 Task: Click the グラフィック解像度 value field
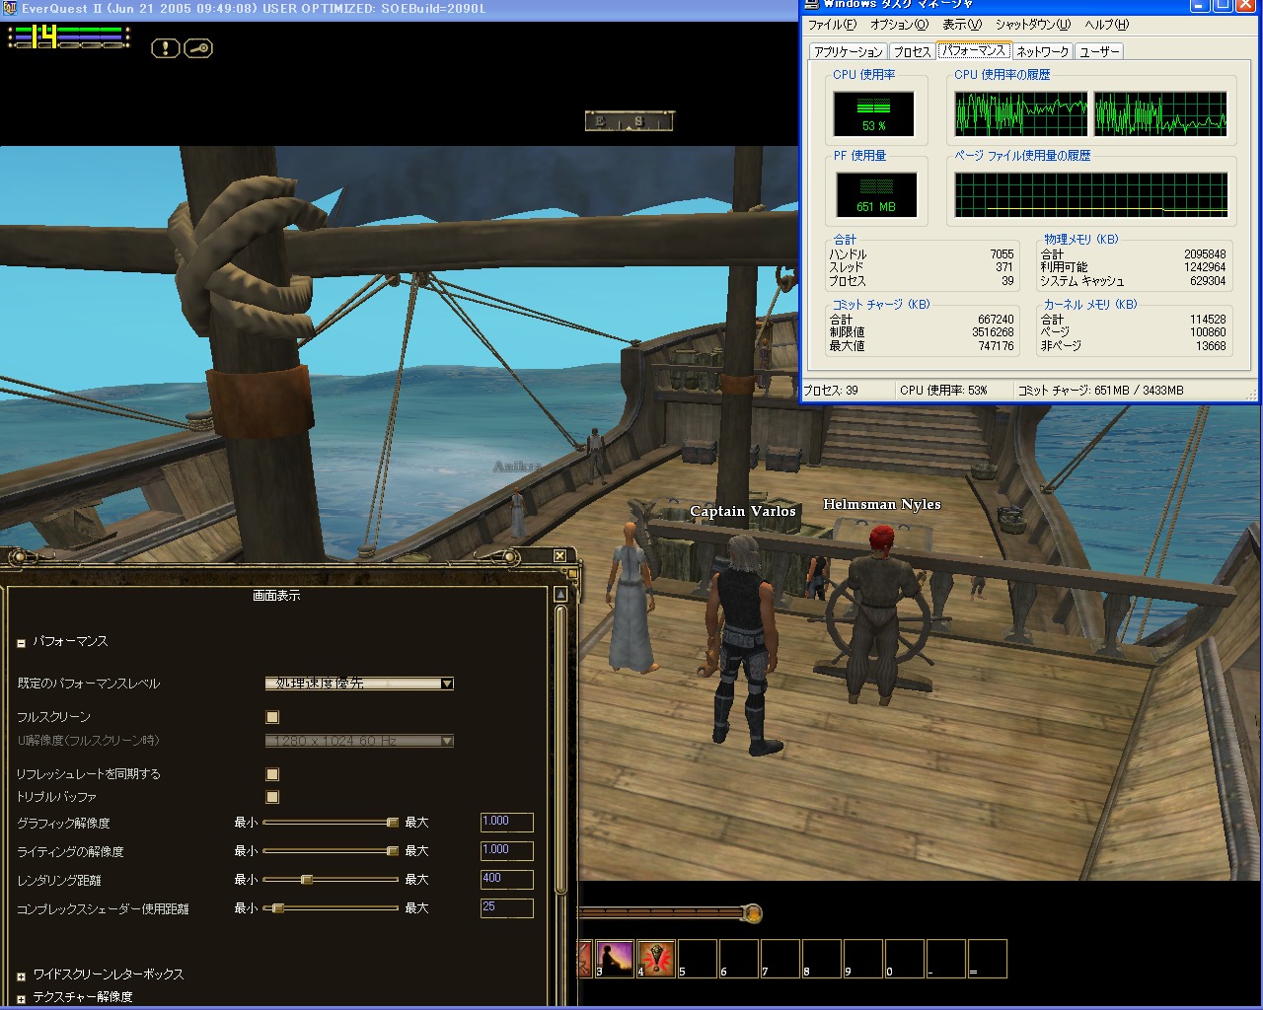coord(506,823)
